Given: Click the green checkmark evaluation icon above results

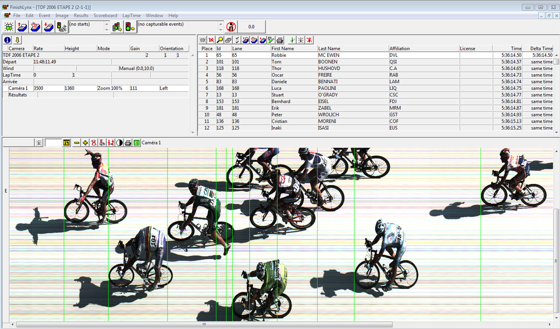Looking at the screenshot, I should 292,39.
